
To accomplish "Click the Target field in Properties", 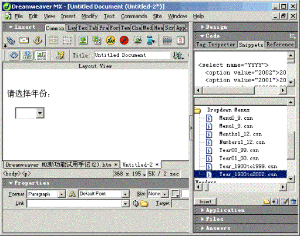I will [180, 204].
